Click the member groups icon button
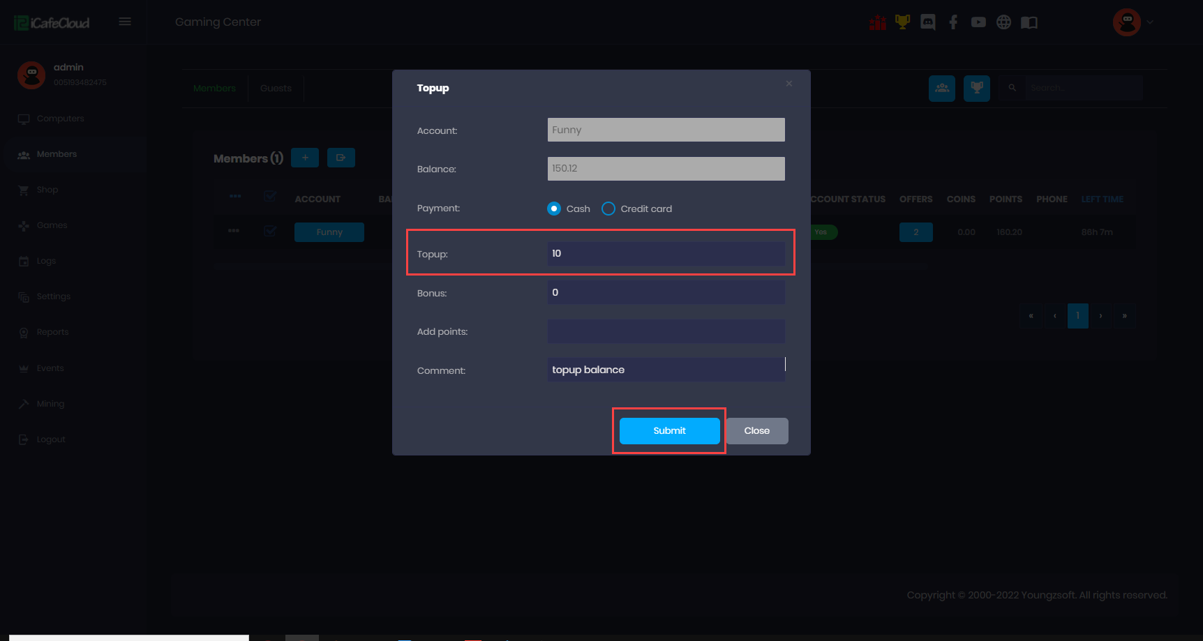 point(942,88)
